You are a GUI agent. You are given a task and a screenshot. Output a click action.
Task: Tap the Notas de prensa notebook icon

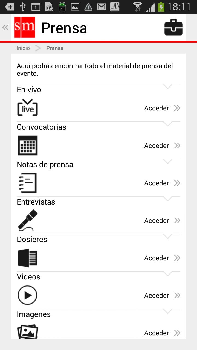point(27,183)
